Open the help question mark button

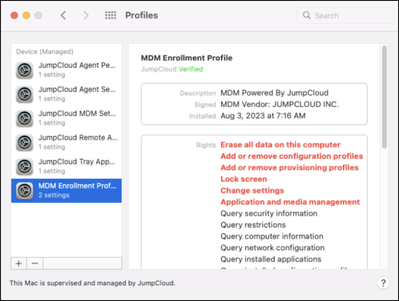coord(383,283)
